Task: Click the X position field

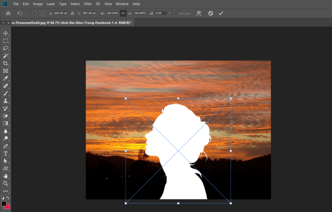Action: (60, 13)
